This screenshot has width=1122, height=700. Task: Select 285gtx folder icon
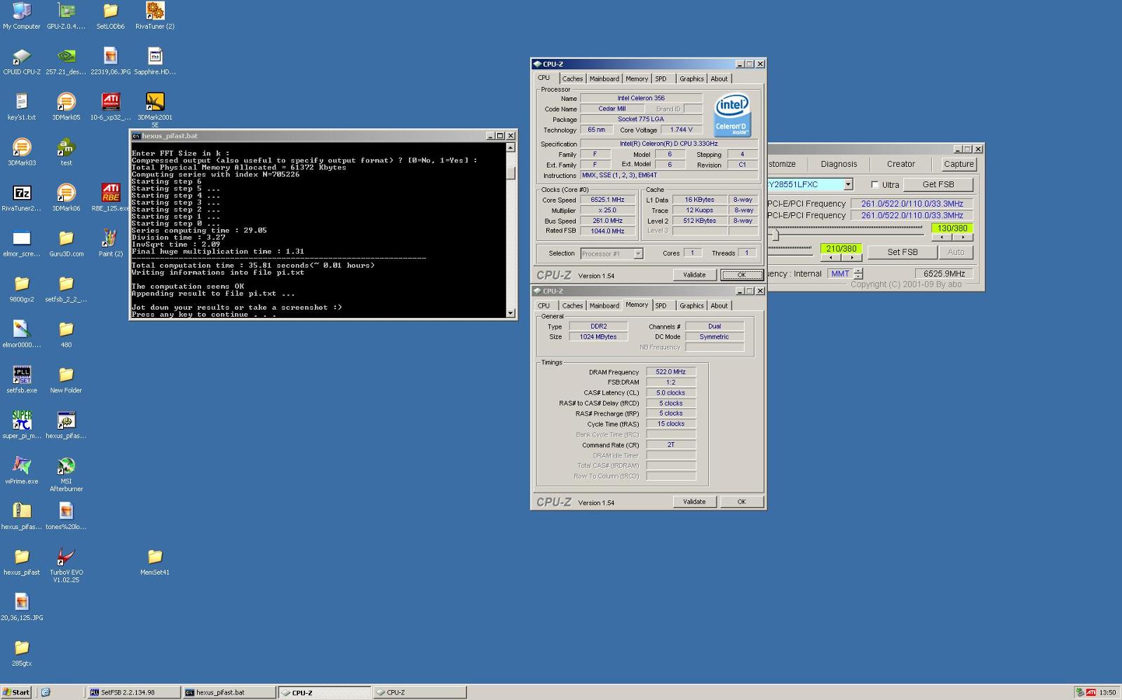[x=22, y=654]
